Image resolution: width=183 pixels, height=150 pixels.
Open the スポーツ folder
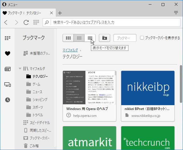35,107
